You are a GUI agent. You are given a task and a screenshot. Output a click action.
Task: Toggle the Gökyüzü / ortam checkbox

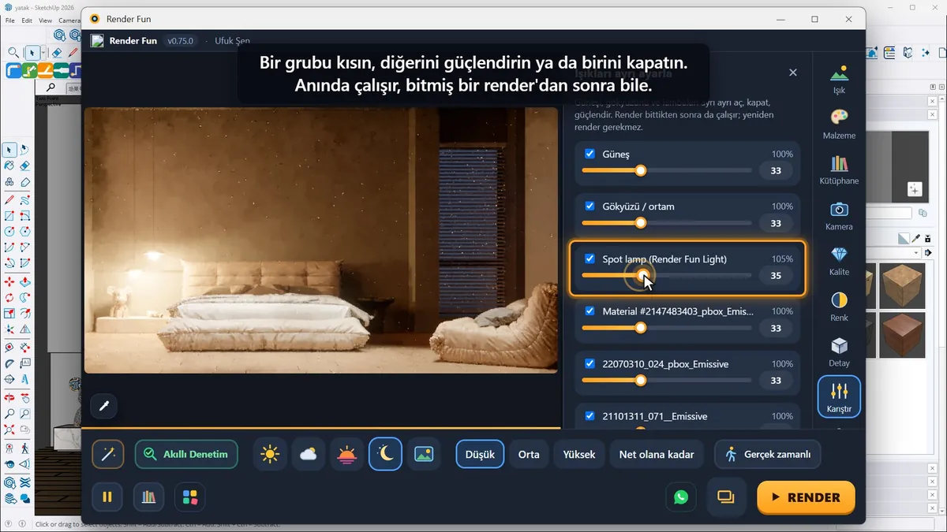pyautogui.click(x=590, y=206)
